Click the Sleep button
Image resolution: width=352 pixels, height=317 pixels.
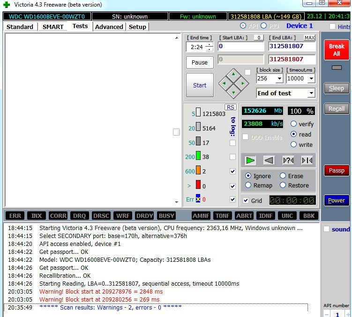(337, 88)
